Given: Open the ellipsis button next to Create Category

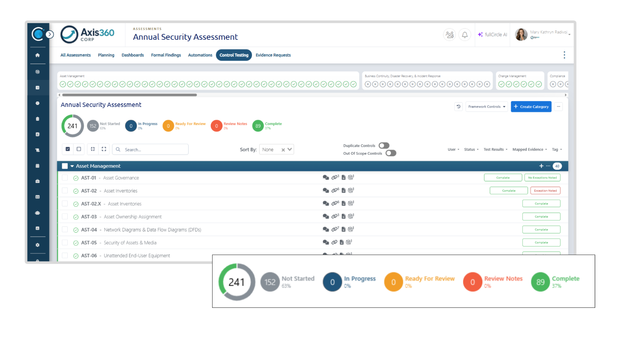Looking at the screenshot, I should click(x=559, y=107).
